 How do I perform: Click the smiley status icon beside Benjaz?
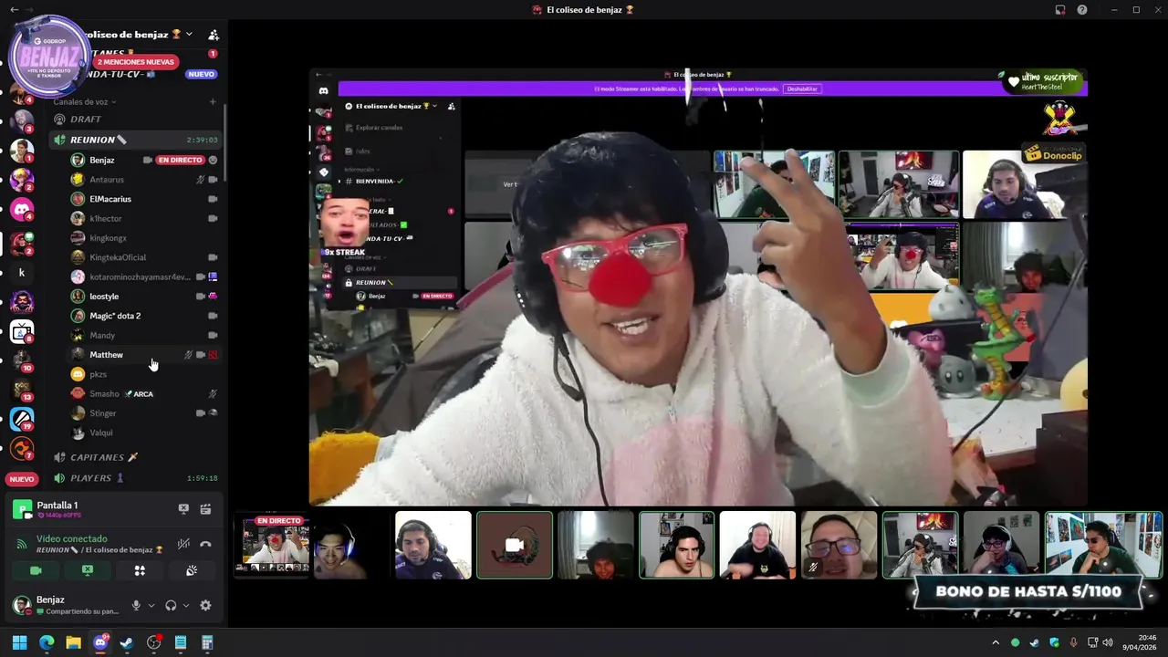213,160
